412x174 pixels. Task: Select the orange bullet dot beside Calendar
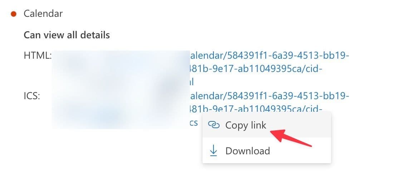coord(14,14)
